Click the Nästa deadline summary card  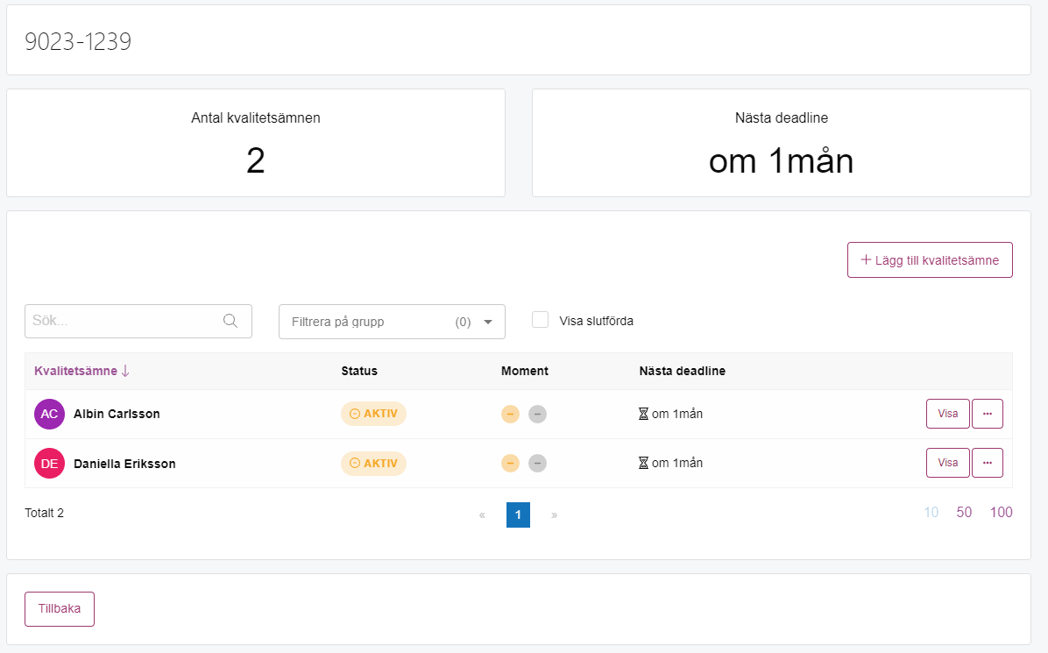[x=782, y=143]
